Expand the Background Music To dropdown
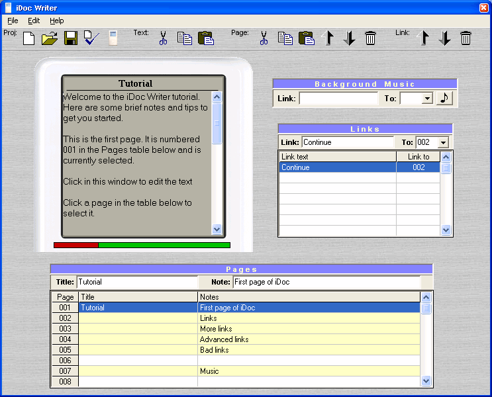492x397 pixels. [x=426, y=99]
